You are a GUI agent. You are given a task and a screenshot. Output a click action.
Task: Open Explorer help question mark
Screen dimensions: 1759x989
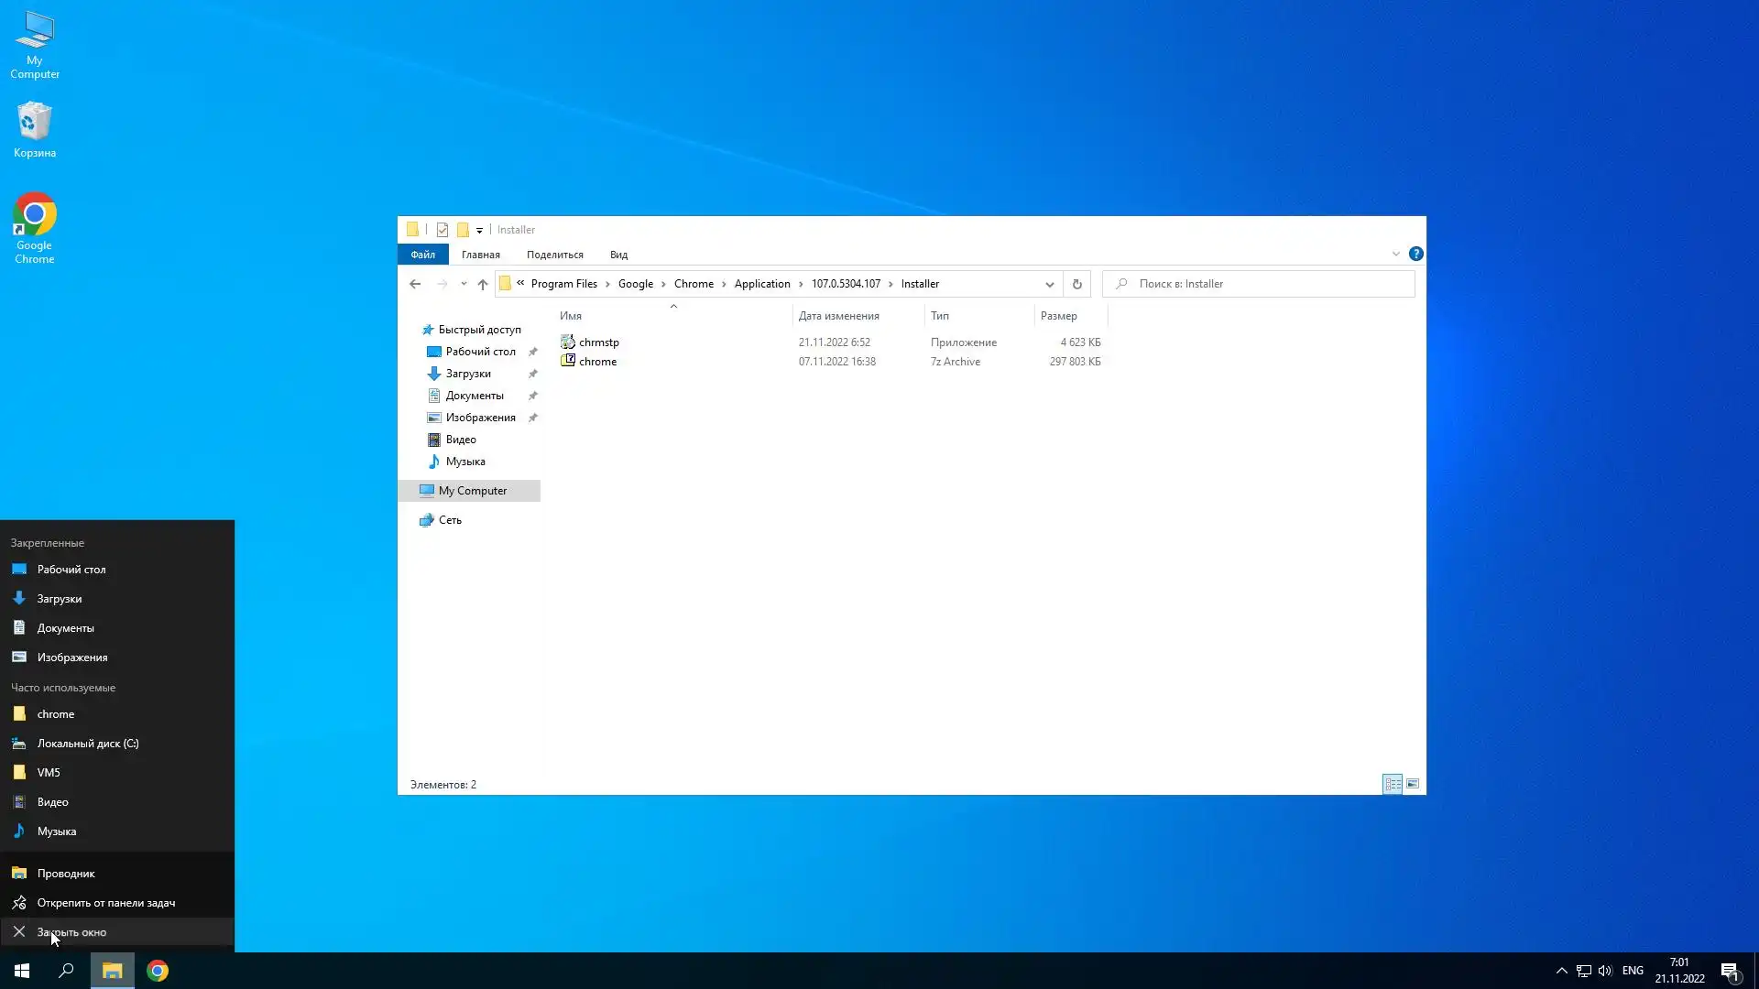[x=1415, y=254]
